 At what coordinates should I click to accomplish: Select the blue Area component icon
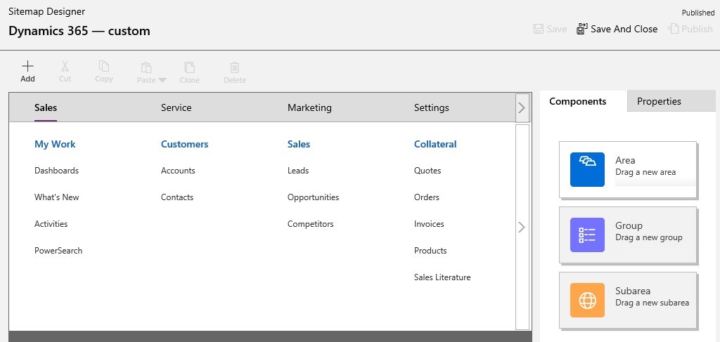coord(587,170)
